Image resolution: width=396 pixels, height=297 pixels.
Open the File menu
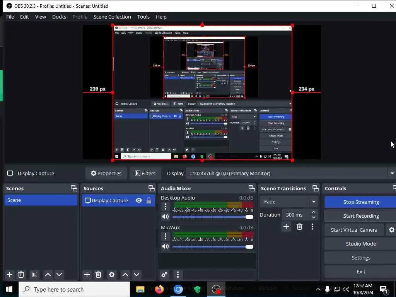[x=10, y=17]
